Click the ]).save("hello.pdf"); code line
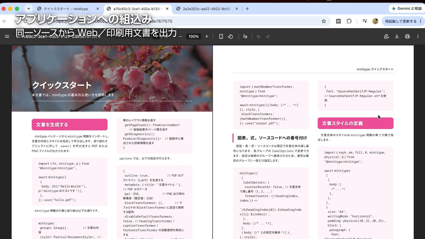The width and height of the screenshot is (425, 239). coord(57,200)
